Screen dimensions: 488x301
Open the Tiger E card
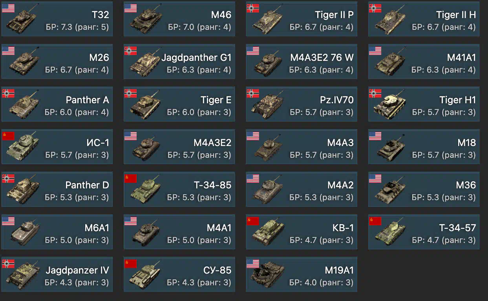(179, 104)
